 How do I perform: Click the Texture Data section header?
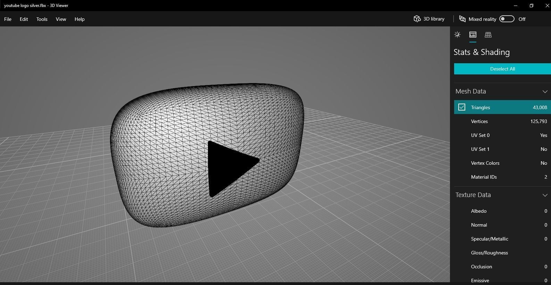[x=502, y=195]
